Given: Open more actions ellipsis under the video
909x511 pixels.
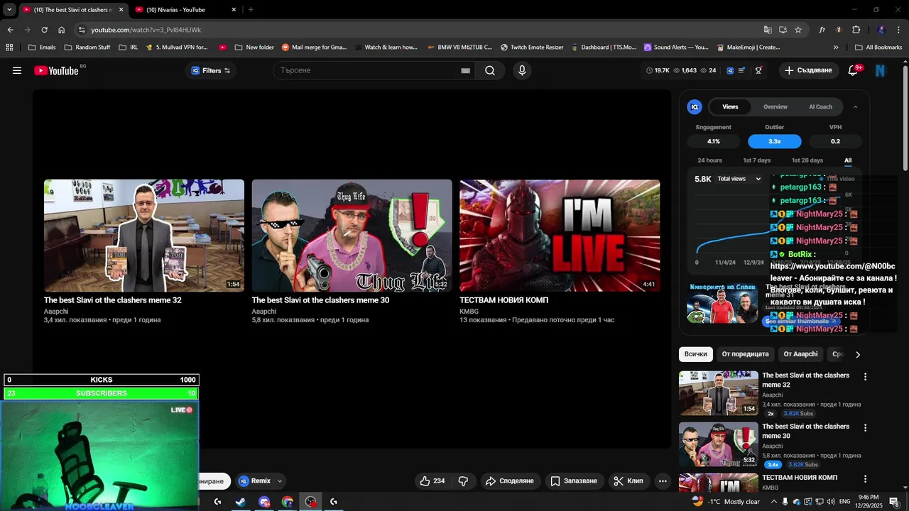Looking at the screenshot, I should (x=663, y=480).
